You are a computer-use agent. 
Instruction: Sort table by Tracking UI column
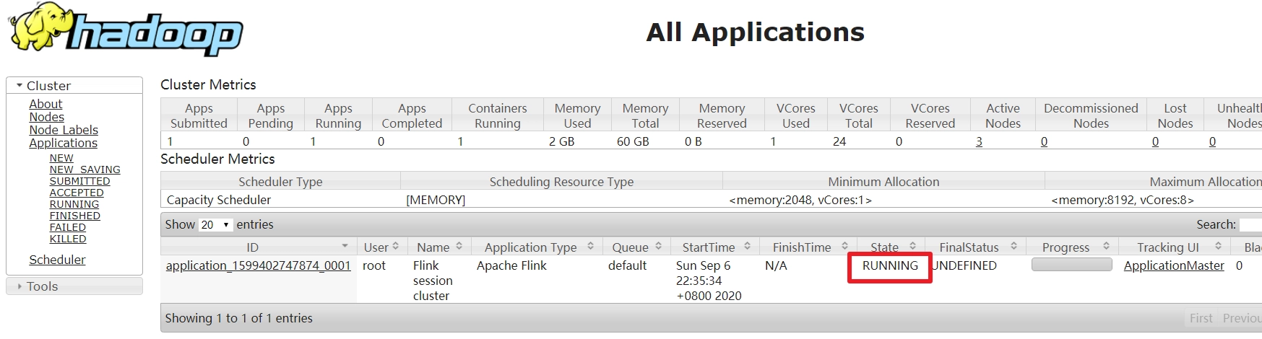click(1175, 247)
